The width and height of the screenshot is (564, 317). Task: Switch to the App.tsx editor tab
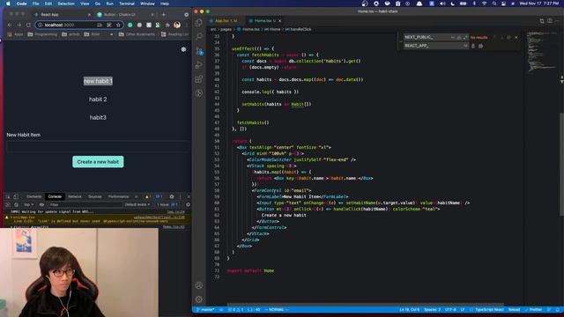(x=226, y=21)
